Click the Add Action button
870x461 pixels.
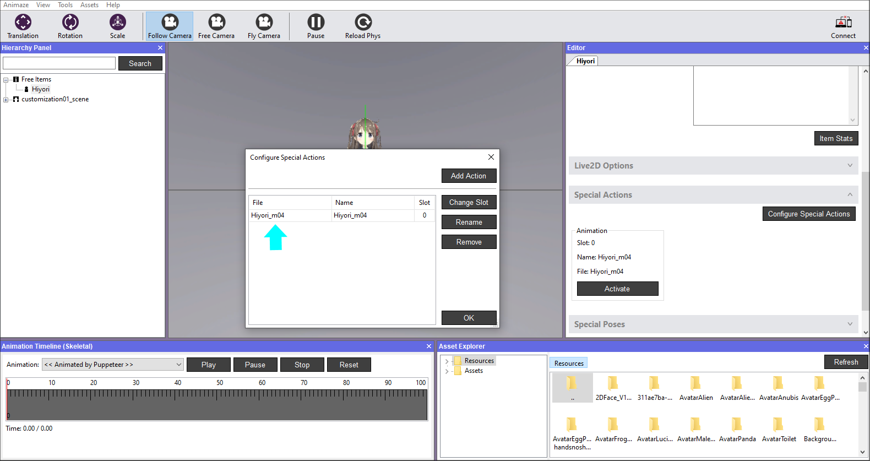pyautogui.click(x=469, y=176)
